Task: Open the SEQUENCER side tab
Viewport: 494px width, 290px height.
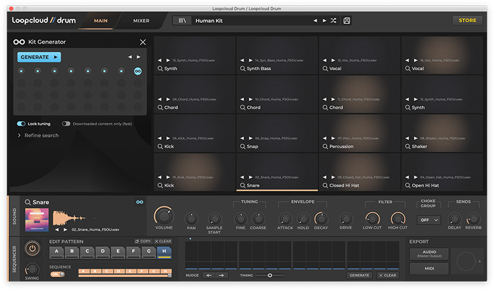Action: pyautogui.click(x=14, y=259)
